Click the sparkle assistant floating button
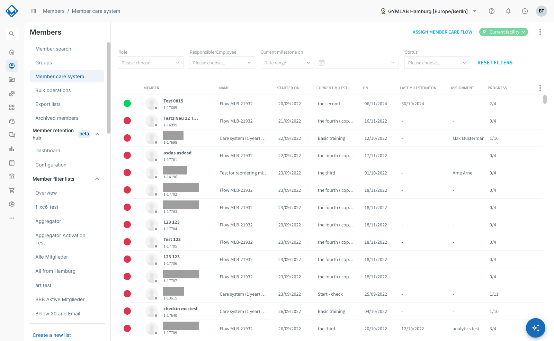Viewport: 554px width, 341px height. (536, 328)
